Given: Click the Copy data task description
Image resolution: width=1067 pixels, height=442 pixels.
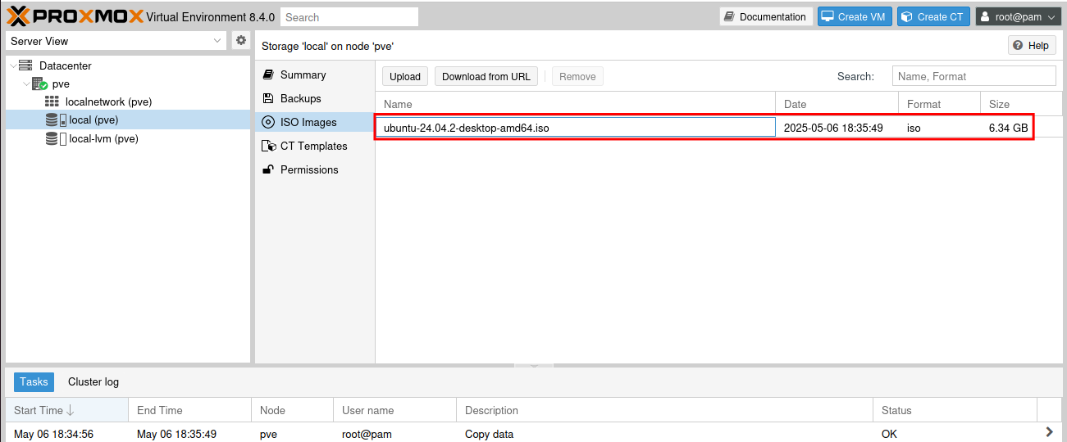Looking at the screenshot, I should click(489, 434).
